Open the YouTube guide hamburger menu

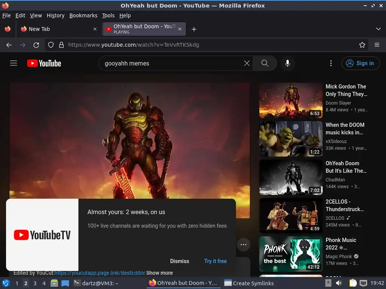coord(14,63)
